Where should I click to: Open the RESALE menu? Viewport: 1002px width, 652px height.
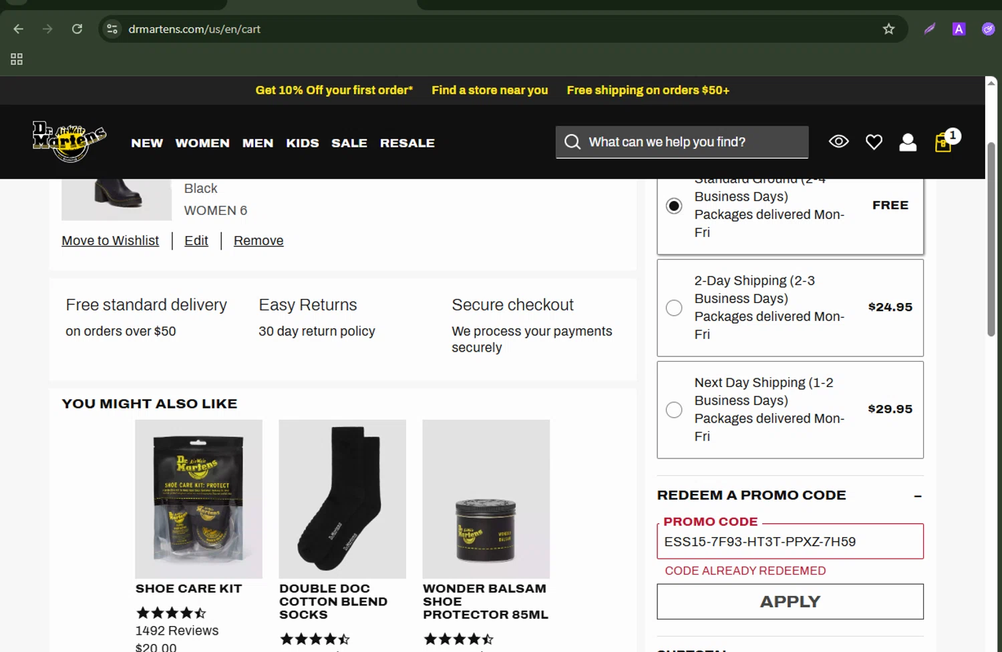pos(407,143)
